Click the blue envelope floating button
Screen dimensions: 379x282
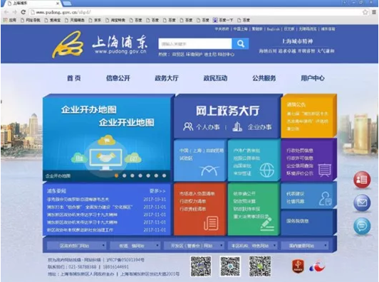362,202
